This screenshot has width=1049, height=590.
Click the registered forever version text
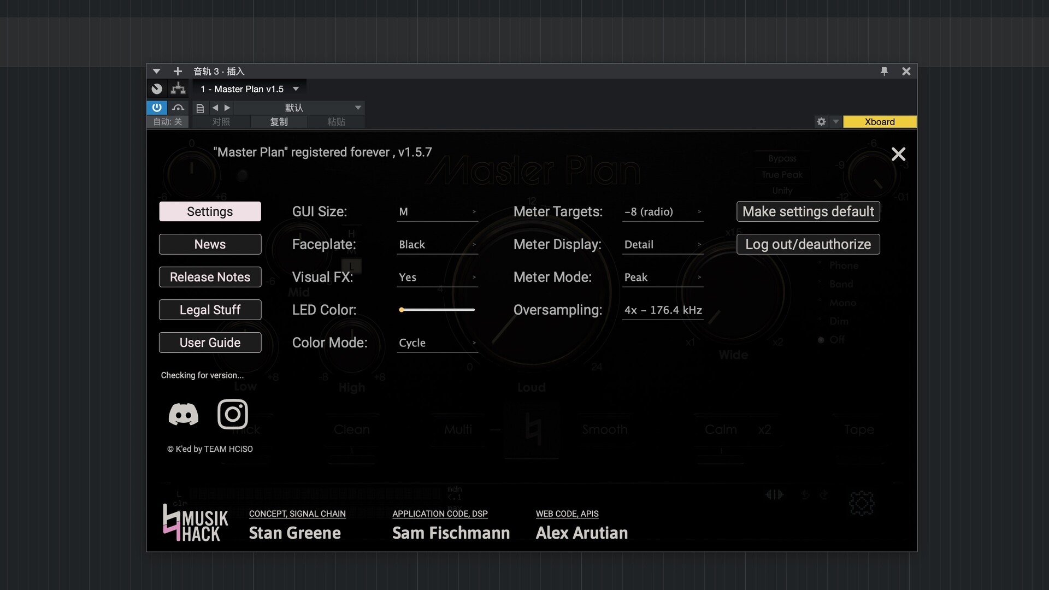(322, 152)
